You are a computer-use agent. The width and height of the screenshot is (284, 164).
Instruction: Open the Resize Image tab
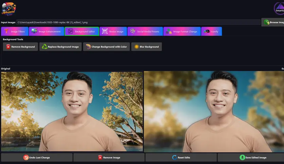113,32
